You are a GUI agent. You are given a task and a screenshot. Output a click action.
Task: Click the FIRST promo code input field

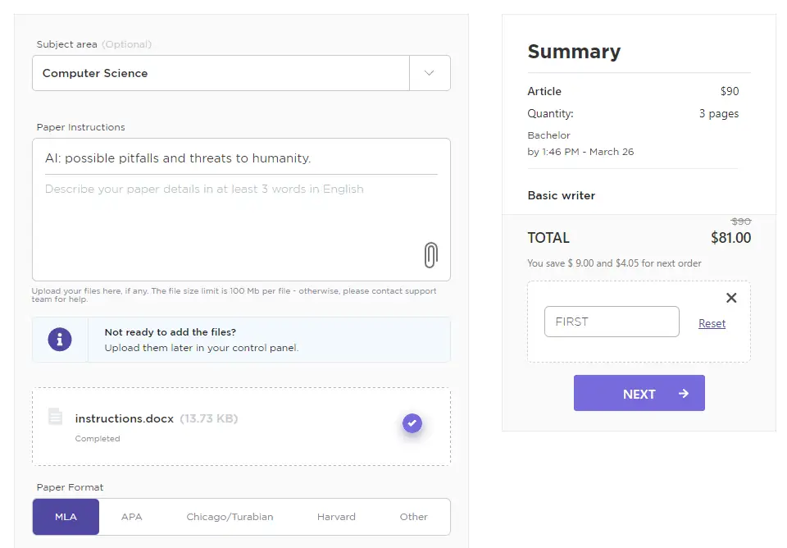612,322
